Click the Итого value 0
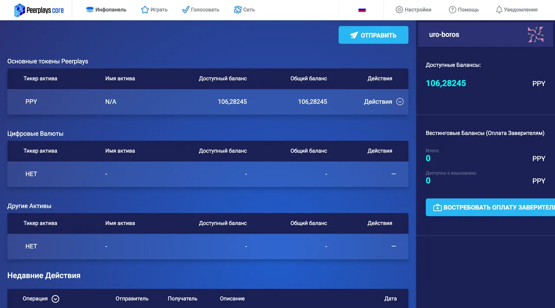555x308 pixels. pos(428,158)
